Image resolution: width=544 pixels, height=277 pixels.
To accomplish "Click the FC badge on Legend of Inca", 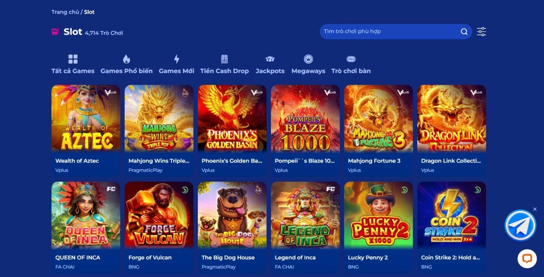I will click(331, 189).
